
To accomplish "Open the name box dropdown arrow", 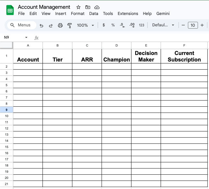I will tap(26, 38).
